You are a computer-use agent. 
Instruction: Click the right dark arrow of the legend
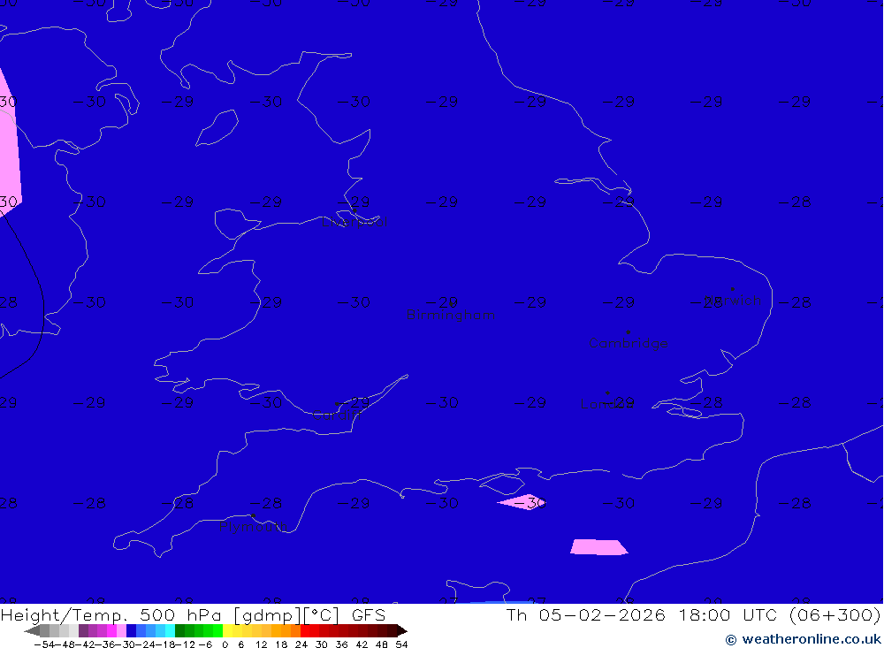tap(402, 630)
